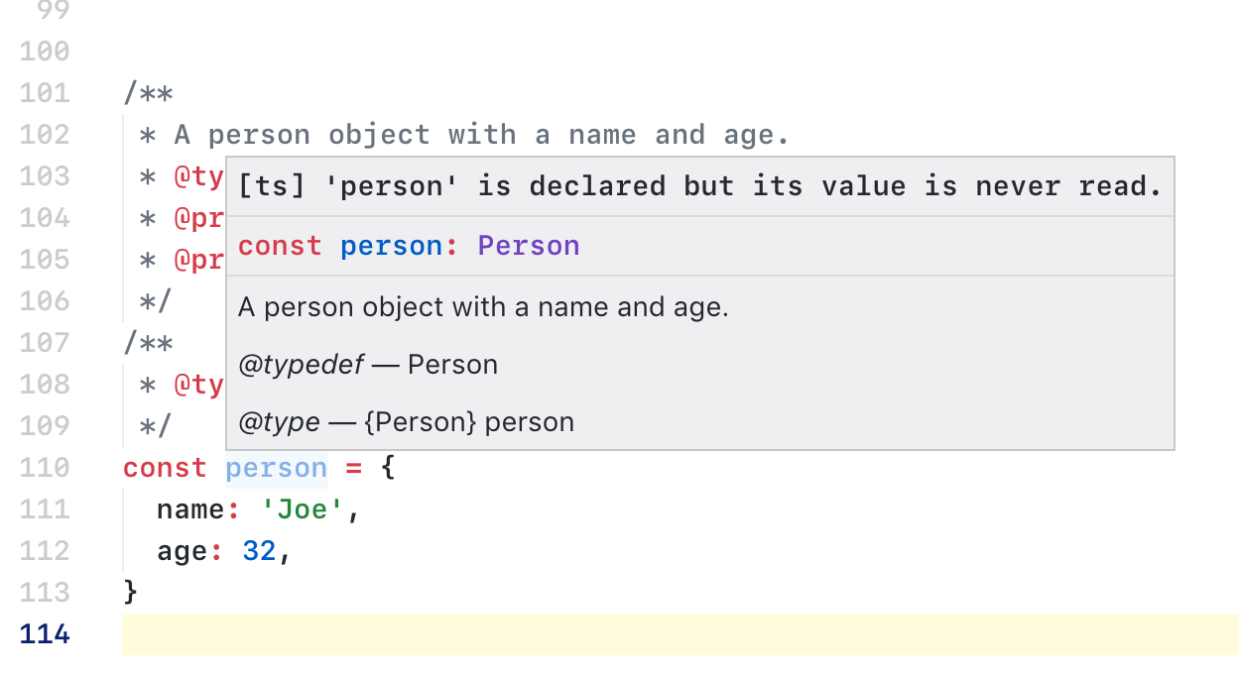Click the opening brace on line 110
The height and width of the screenshot is (676, 1239).
(391, 467)
